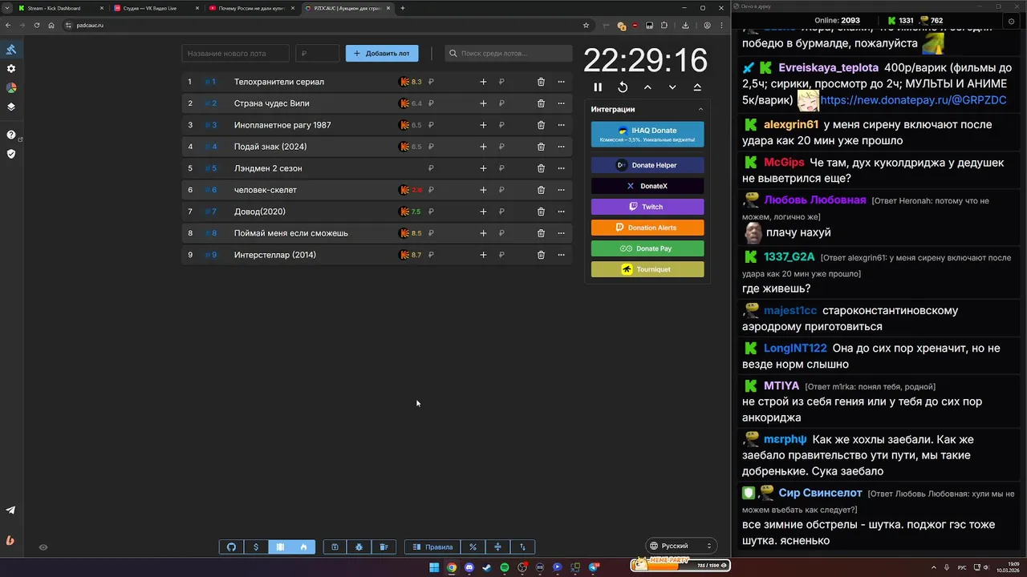
Task: Open the Русский language dropdown
Action: tap(681, 546)
